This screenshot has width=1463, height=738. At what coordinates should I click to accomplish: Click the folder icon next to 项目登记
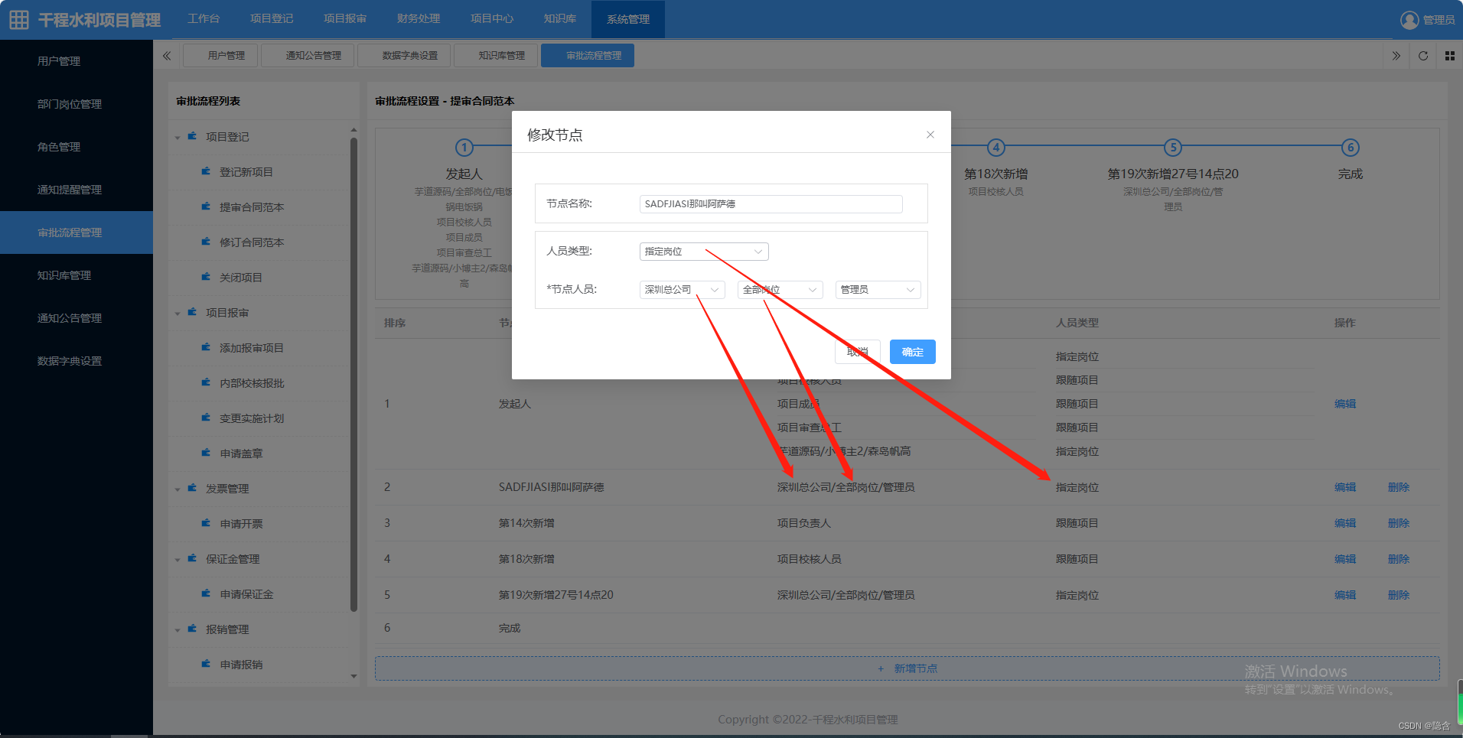click(x=192, y=136)
